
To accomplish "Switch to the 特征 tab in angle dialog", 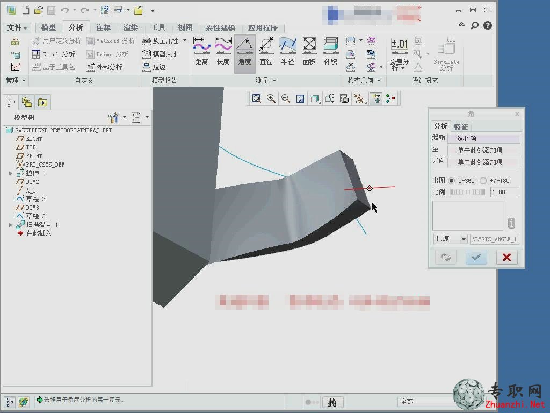I will pyautogui.click(x=460, y=126).
